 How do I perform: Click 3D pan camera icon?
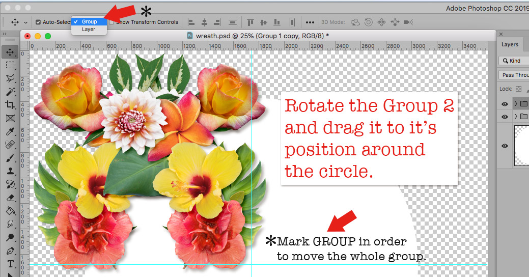coord(381,22)
